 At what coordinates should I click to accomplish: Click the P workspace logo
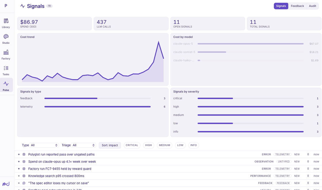point(6,6)
